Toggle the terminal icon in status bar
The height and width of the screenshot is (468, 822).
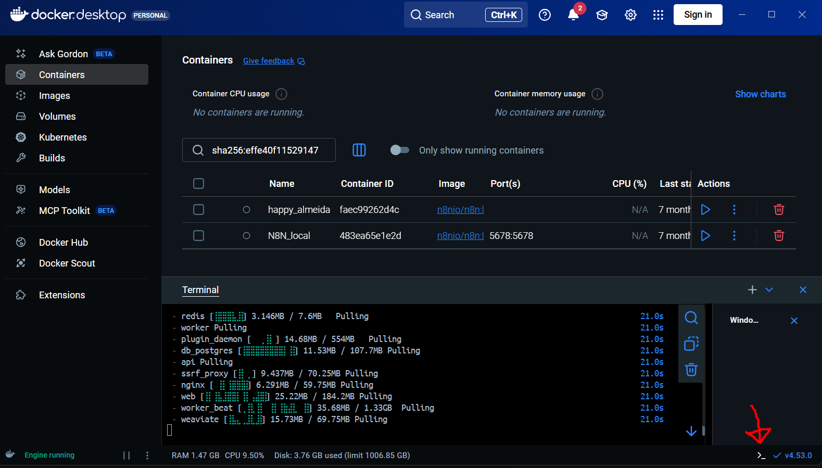click(761, 455)
